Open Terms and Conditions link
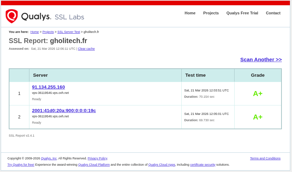292x172 pixels. point(265,158)
